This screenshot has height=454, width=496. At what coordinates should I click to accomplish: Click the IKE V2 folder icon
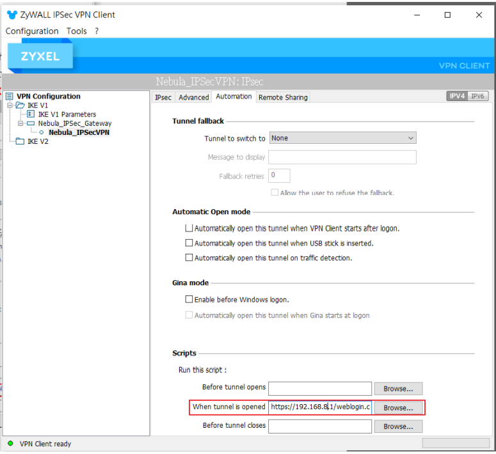click(20, 141)
